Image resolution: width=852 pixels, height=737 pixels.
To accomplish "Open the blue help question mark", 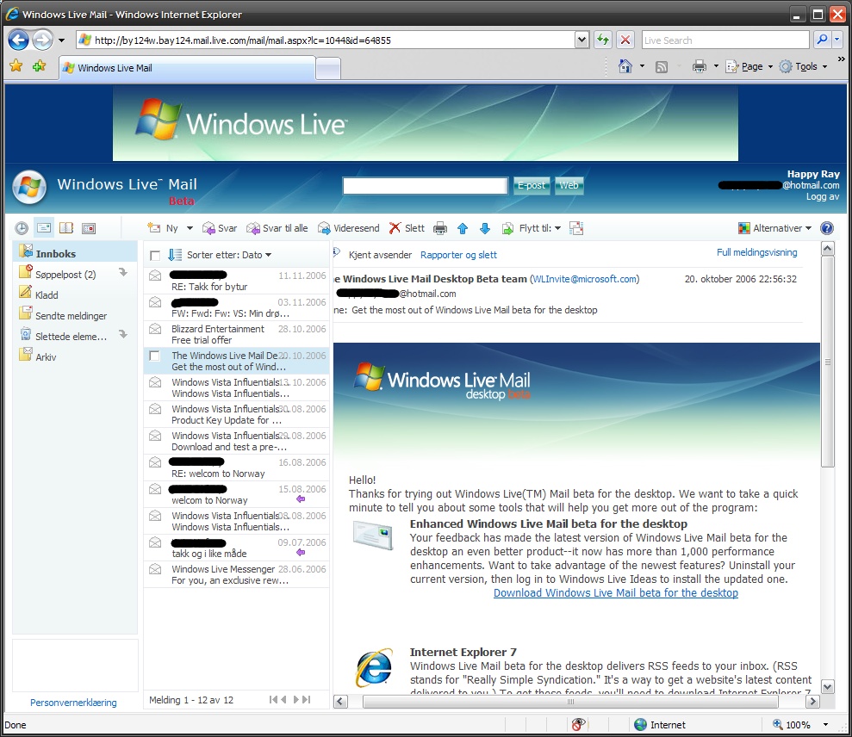I will tap(827, 228).
